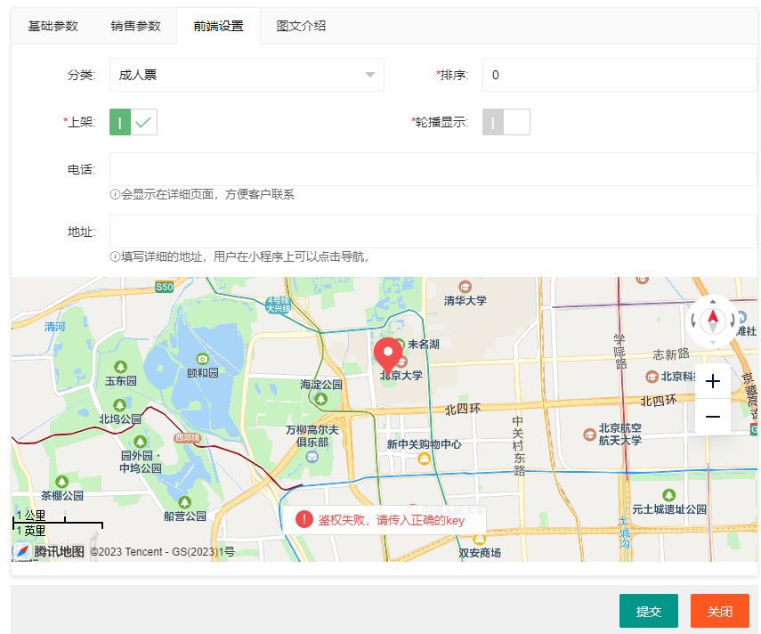Click the red 关闭 close button
The height and width of the screenshot is (634, 761).
click(719, 611)
